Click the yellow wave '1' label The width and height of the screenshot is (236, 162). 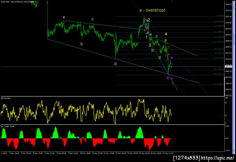[146, 37]
